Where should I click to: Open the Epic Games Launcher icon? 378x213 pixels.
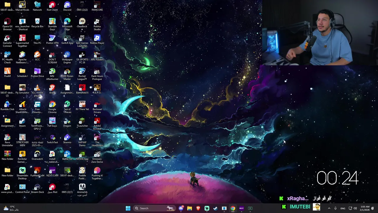coord(82,41)
